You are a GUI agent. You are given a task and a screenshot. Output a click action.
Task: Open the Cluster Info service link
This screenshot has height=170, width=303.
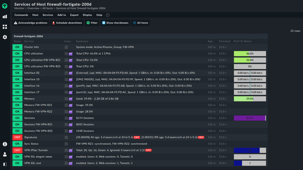(x=31, y=47)
